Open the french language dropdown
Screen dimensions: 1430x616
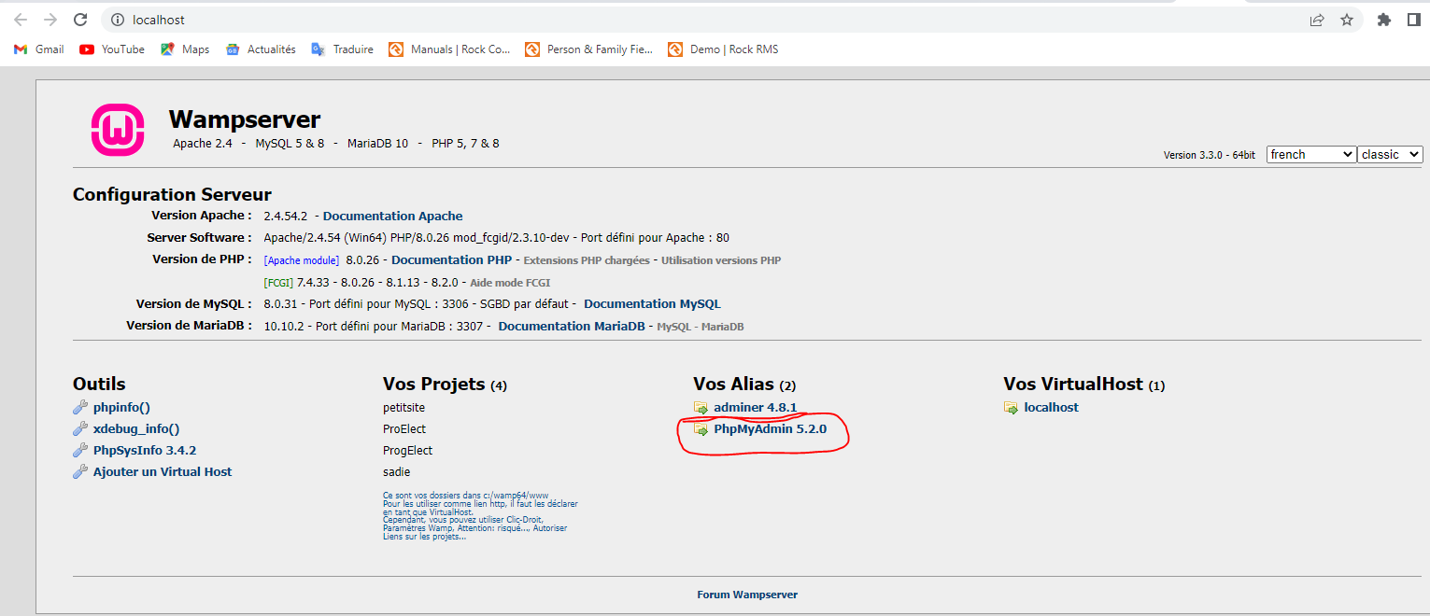[1311, 154]
